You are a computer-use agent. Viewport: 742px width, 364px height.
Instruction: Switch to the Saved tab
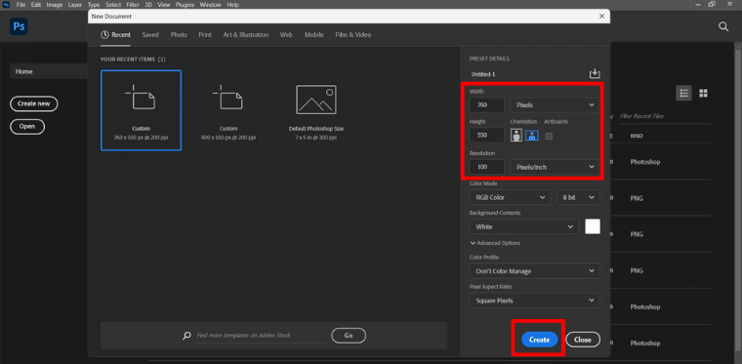(150, 35)
